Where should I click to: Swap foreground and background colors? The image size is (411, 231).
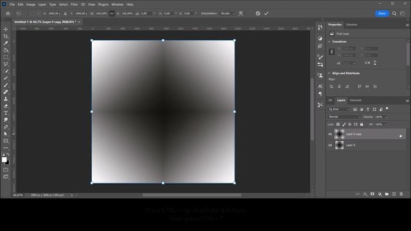(8, 155)
